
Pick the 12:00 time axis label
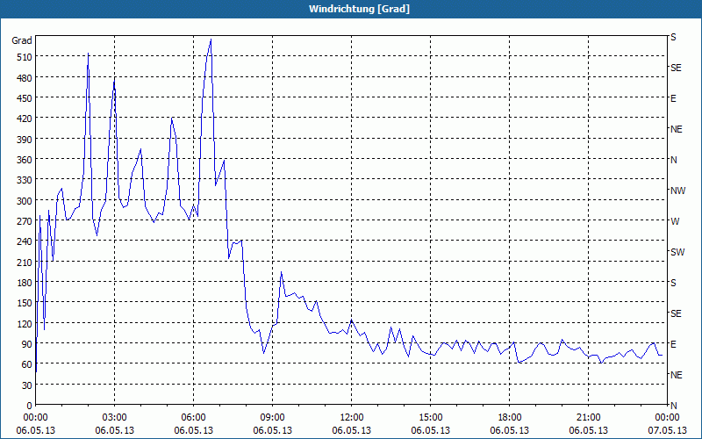pyautogui.click(x=352, y=418)
